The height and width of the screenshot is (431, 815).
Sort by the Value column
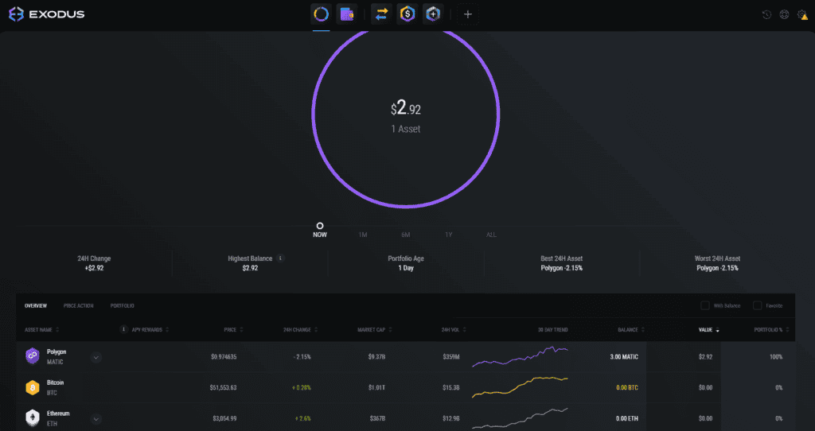click(708, 330)
